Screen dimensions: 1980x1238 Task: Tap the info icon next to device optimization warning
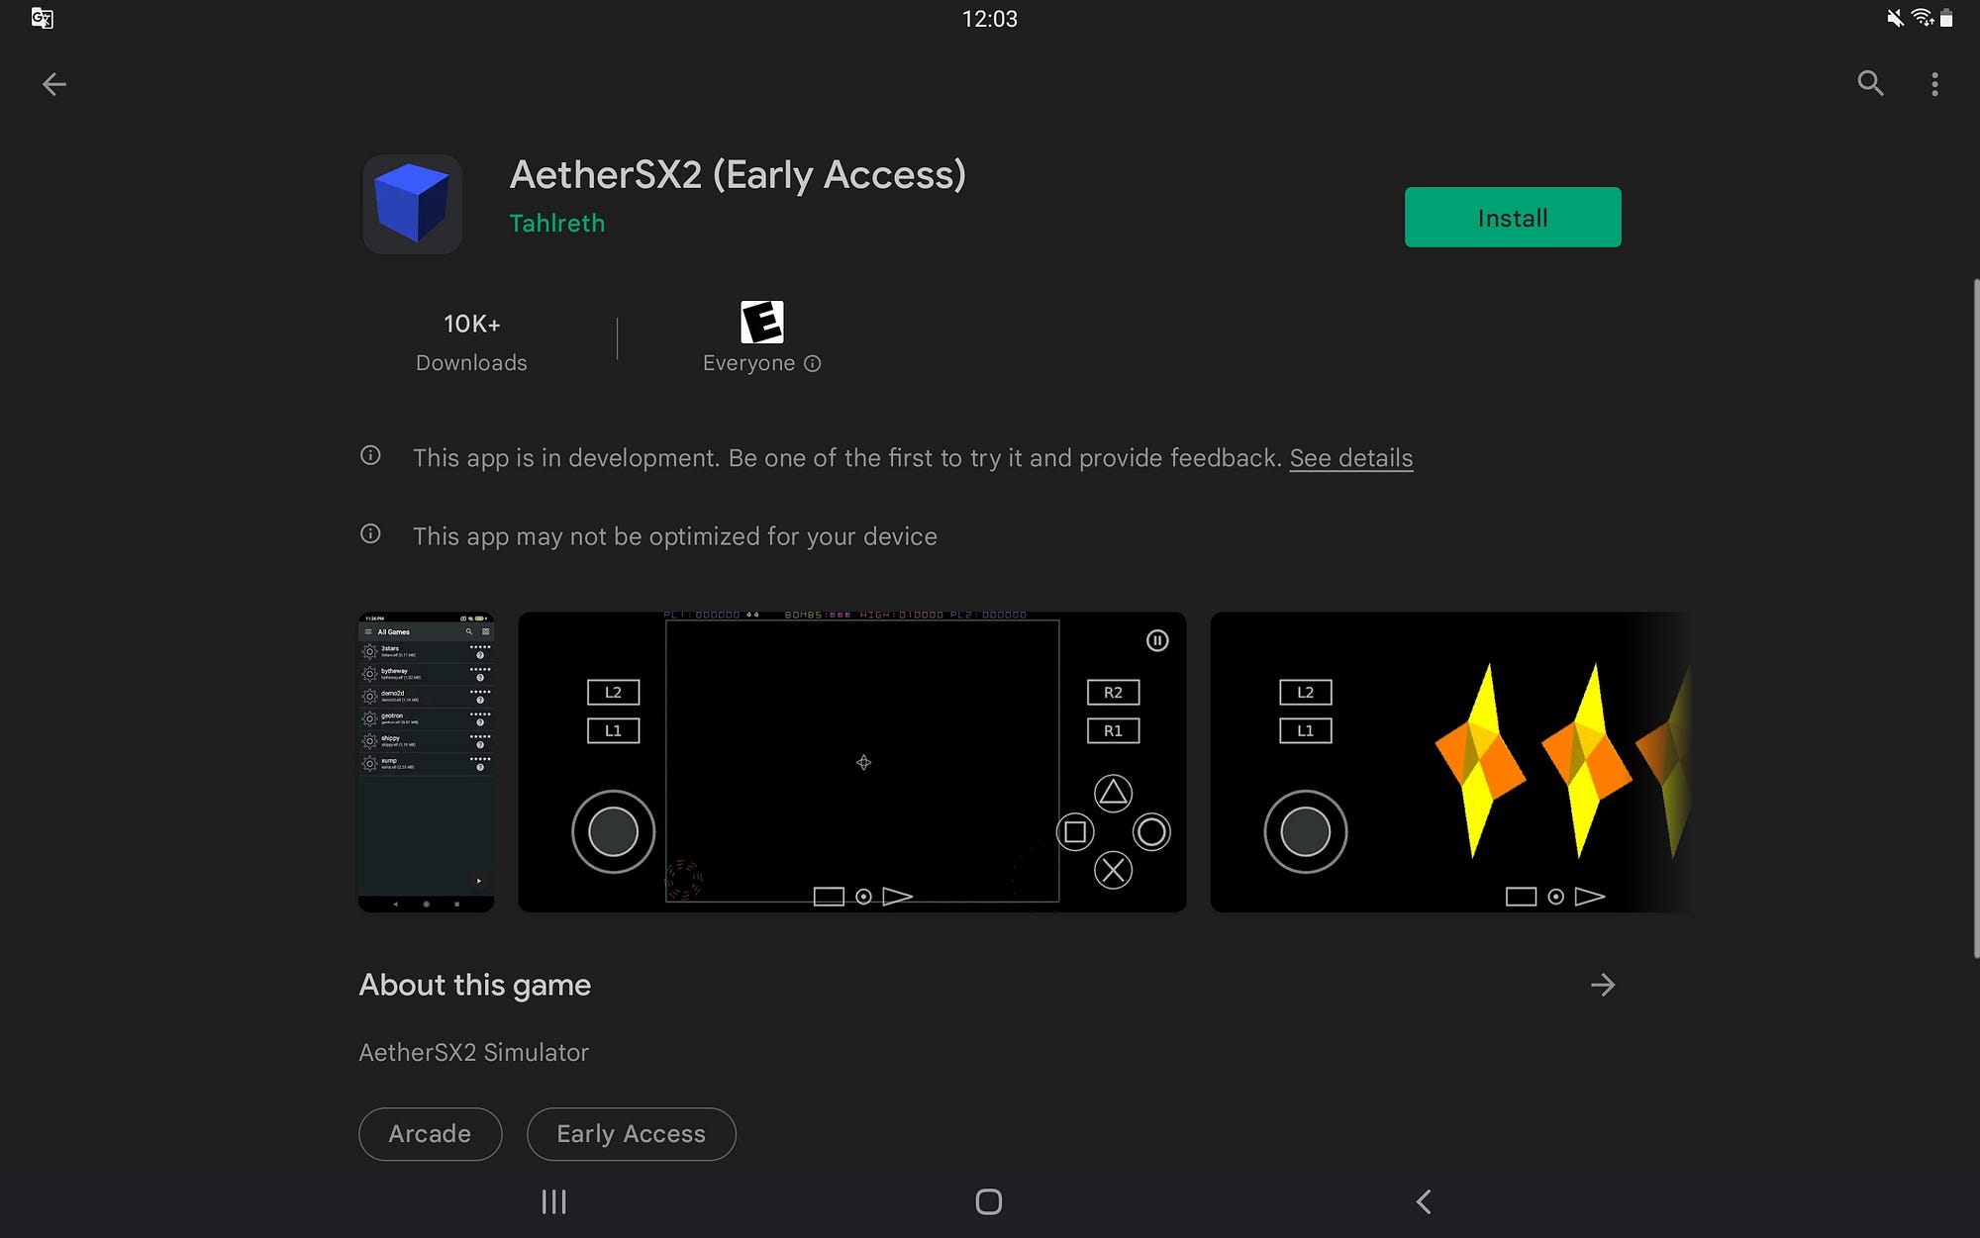tap(369, 534)
